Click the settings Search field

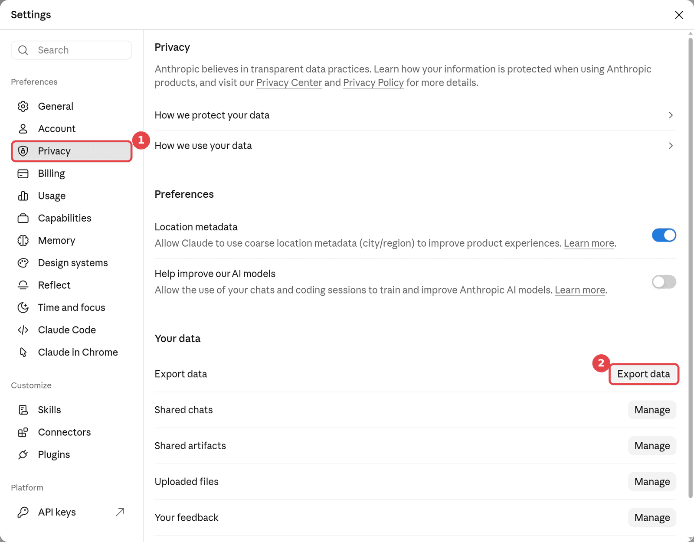72,50
